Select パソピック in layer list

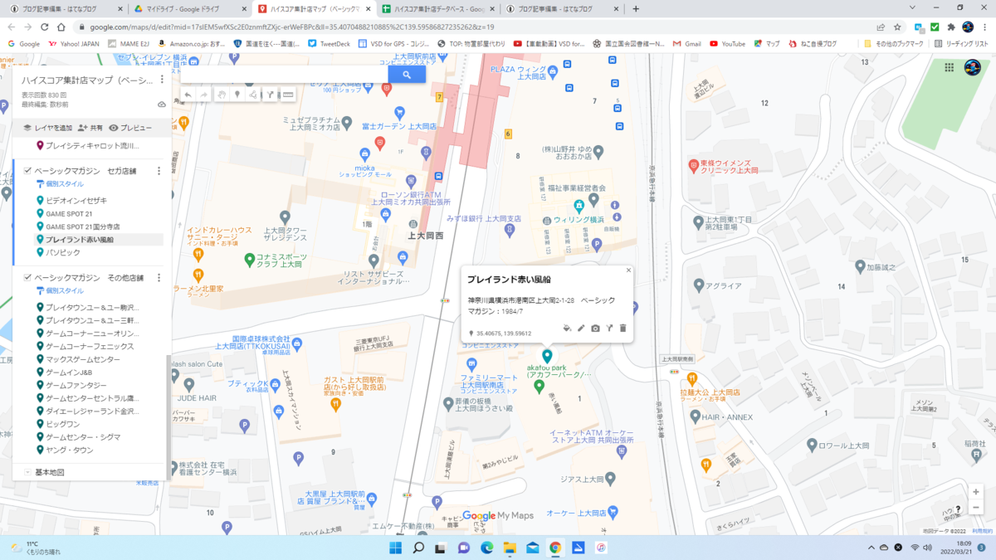click(63, 252)
